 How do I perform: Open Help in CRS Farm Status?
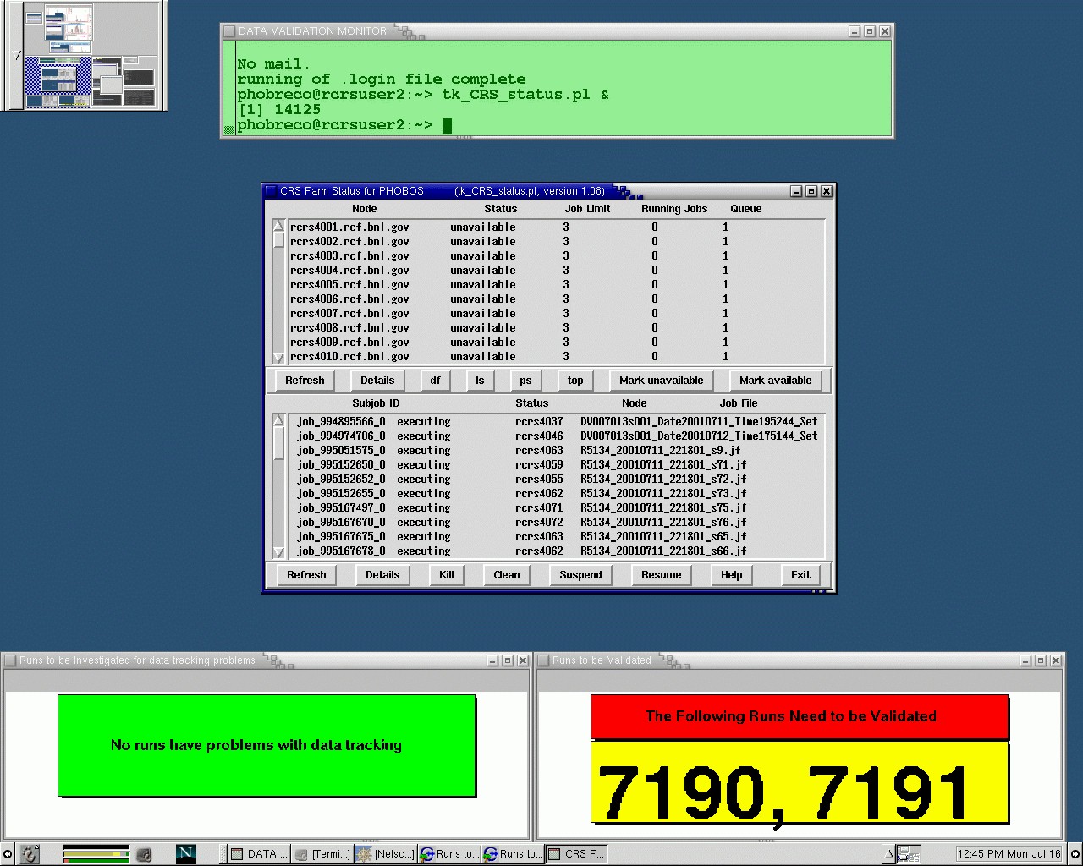pos(732,575)
